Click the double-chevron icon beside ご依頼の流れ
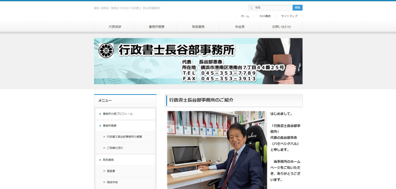 tap(104, 148)
